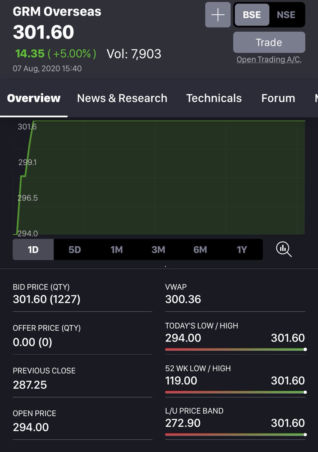Tap the PREVIOUS CLOSE label

point(44,371)
